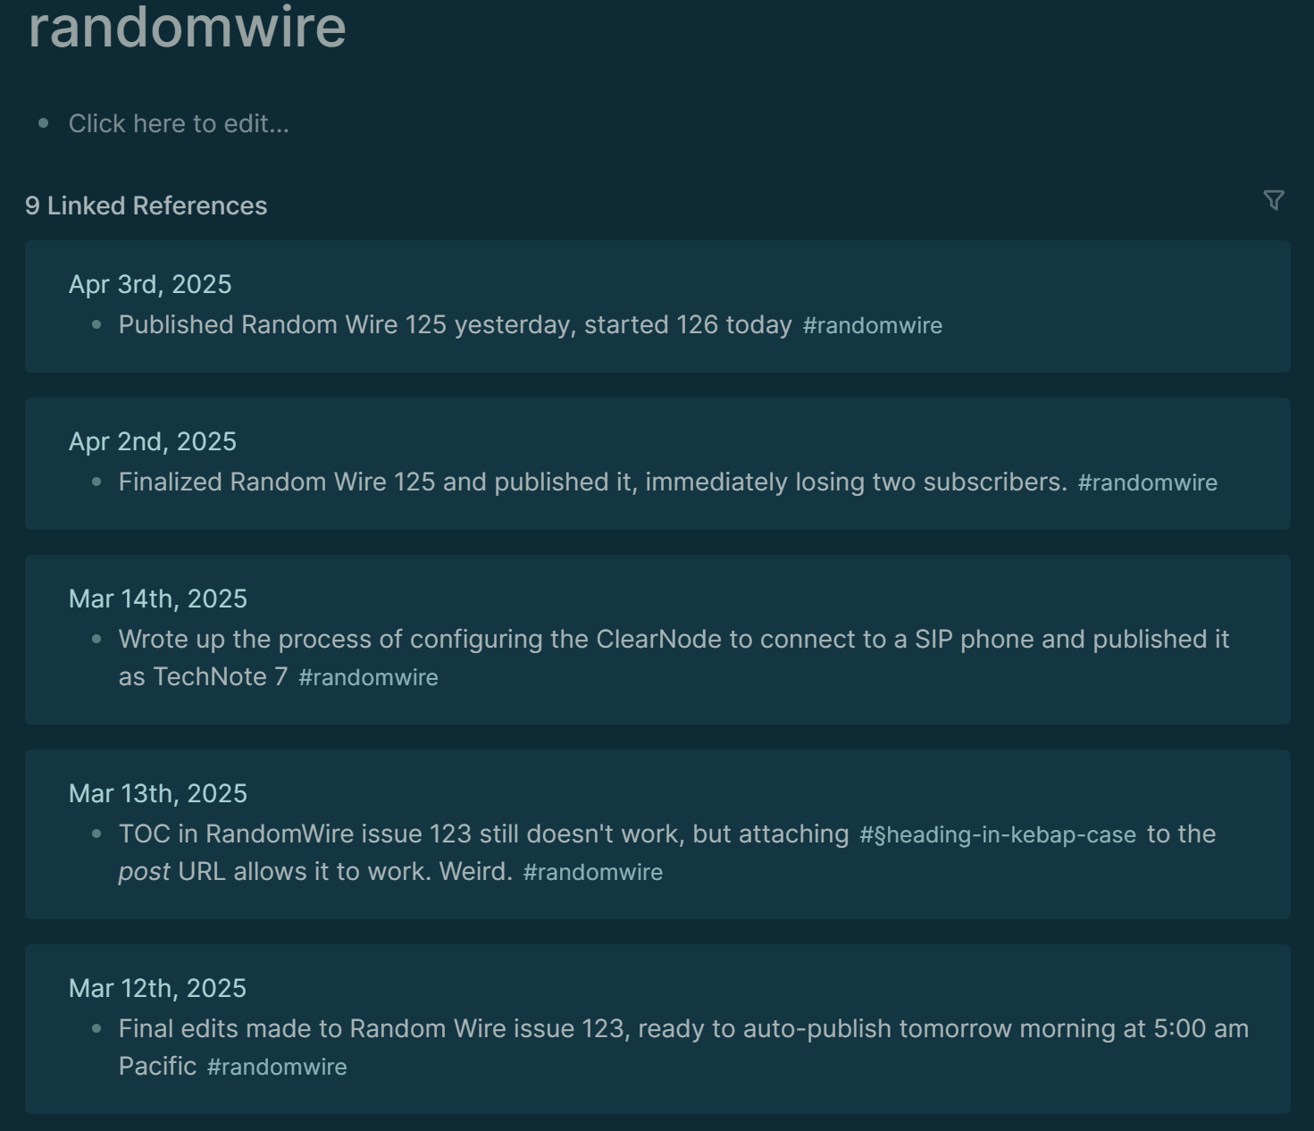Open the Apr 2nd, 2025 date link
The height and width of the screenshot is (1131, 1314).
[154, 440]
